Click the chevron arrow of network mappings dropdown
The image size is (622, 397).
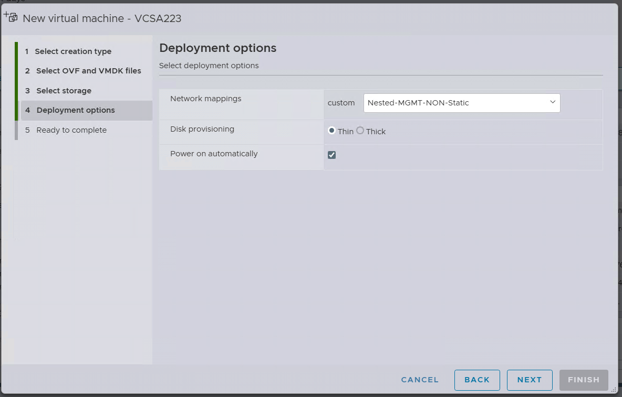[553, 102]
